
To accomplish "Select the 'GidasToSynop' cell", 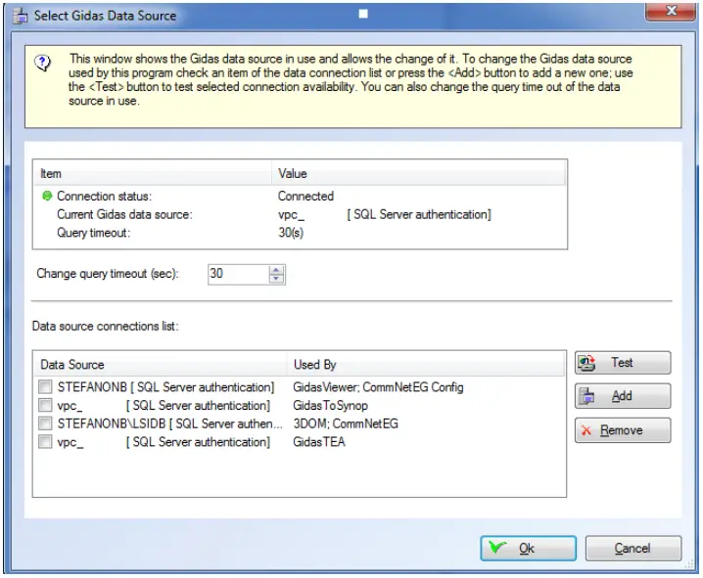I will click(x=330, y=406).
